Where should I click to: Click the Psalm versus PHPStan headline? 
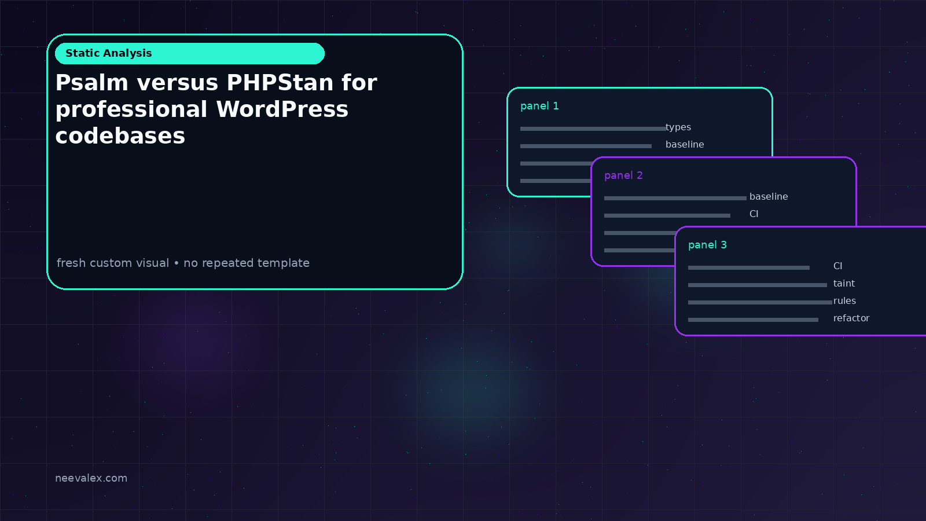coord(216,109)
